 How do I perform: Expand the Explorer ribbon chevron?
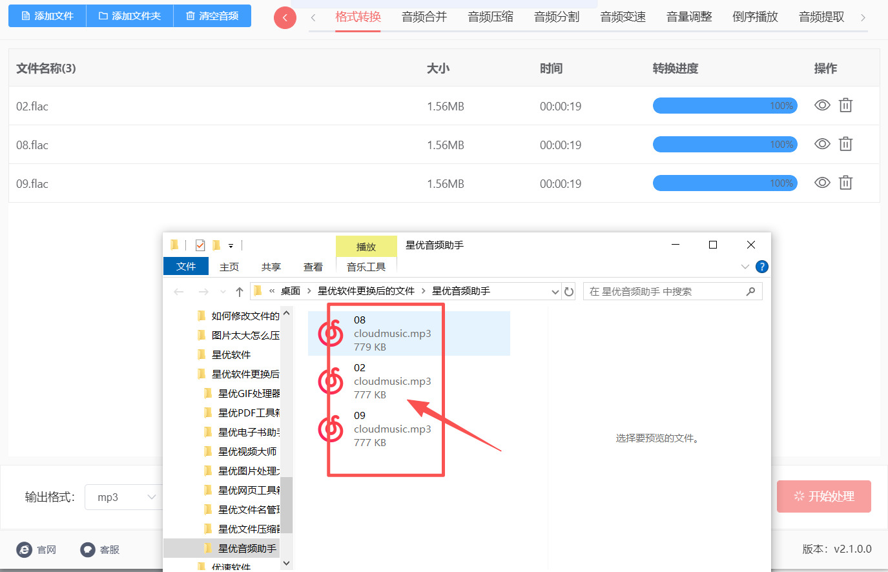[745, 267]
